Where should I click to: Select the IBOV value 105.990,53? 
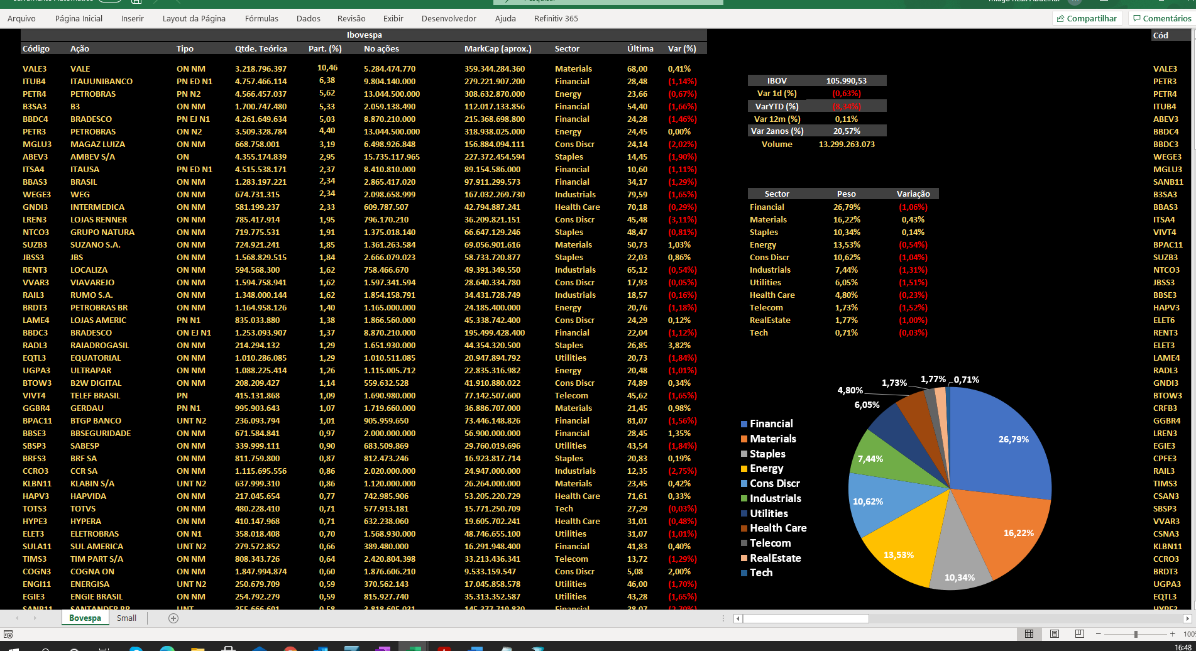846,80
